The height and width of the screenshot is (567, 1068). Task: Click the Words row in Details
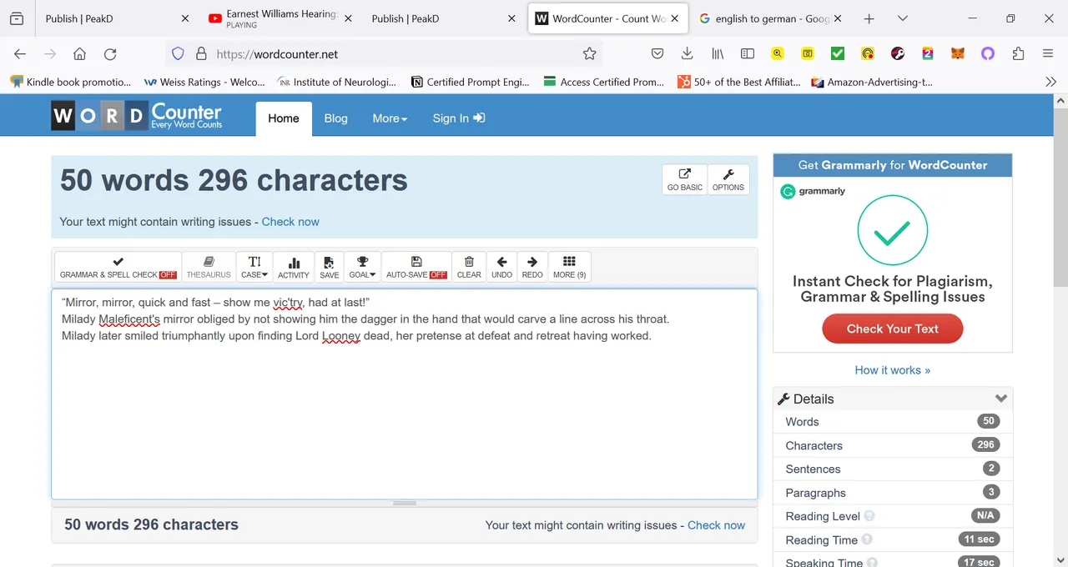[x=893, y=422]
